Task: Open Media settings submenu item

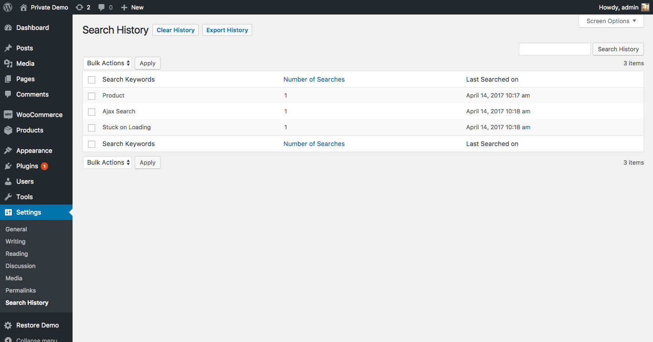Action: tap(14, 278)
